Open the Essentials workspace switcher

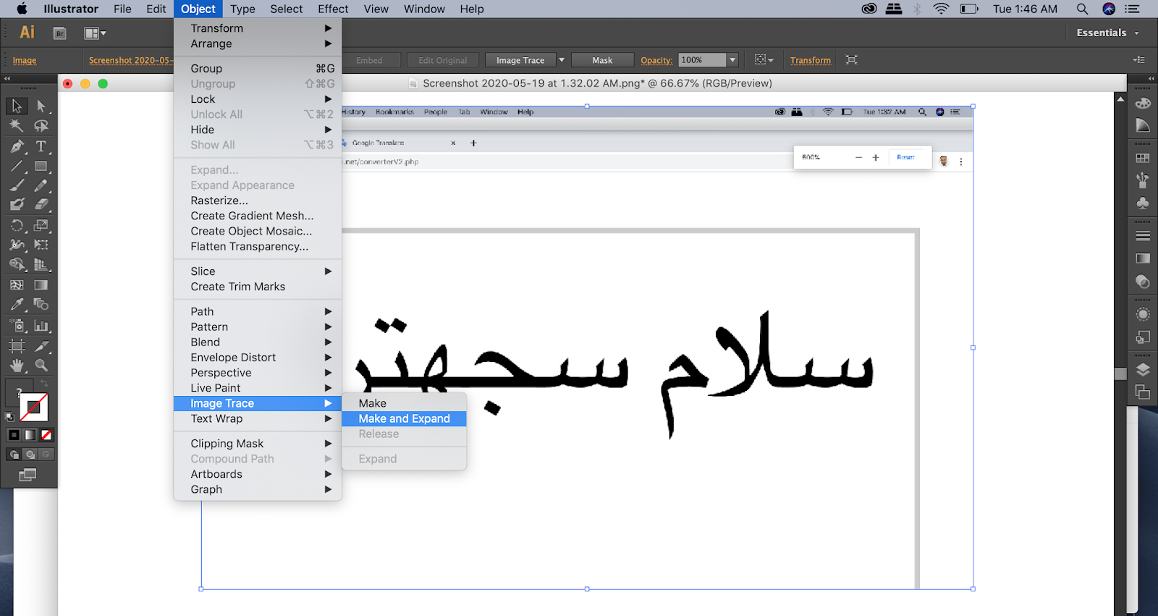pos(1107,33)
